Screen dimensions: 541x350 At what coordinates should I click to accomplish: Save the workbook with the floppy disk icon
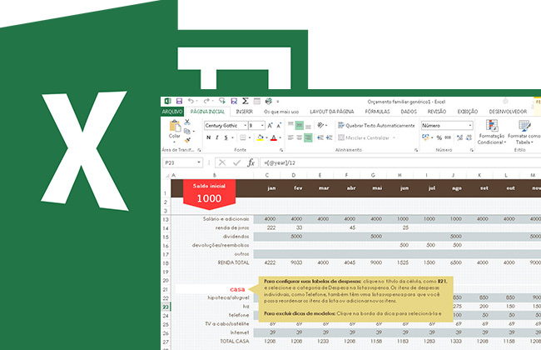[179, 101]
